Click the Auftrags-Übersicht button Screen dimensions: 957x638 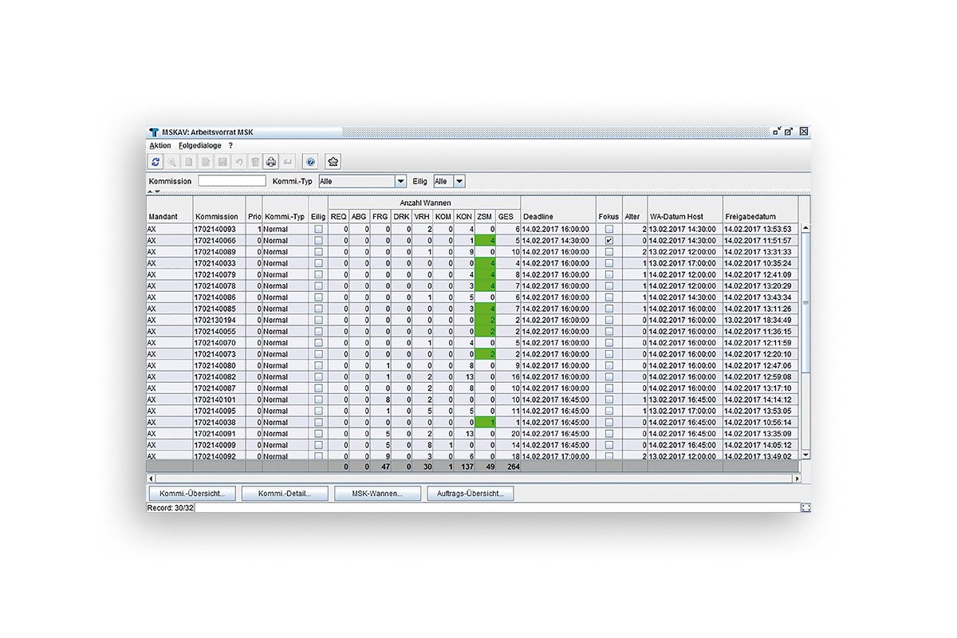[471, 494]
